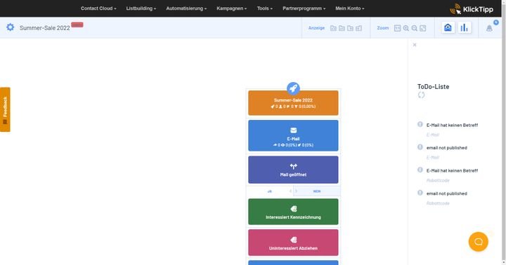506x265 pixels.
Task: Open notifications bell icon
Action: 489,28
